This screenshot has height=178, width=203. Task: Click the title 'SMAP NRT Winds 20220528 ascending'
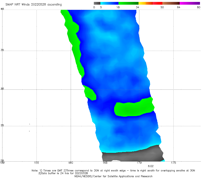pyautogui.click(x=33, y=4)
